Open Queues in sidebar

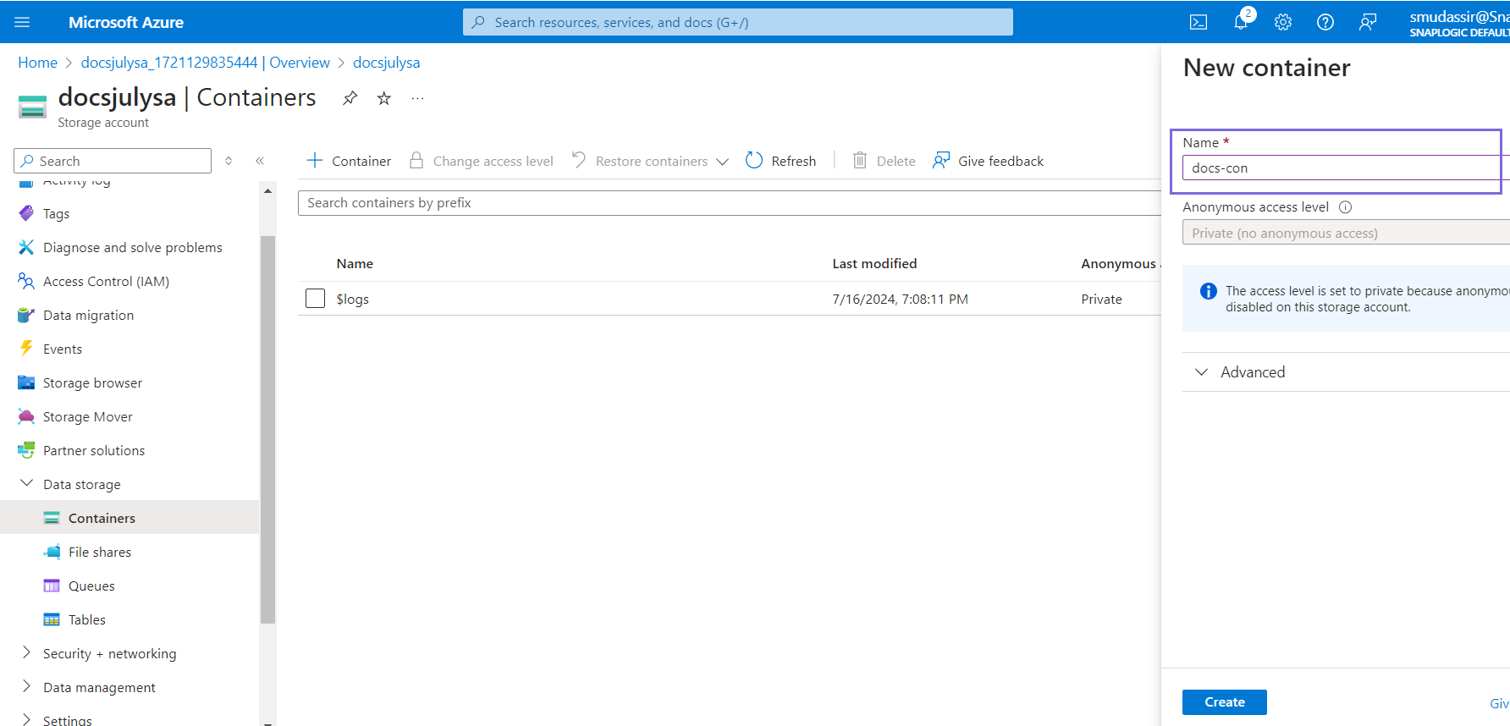91,586
